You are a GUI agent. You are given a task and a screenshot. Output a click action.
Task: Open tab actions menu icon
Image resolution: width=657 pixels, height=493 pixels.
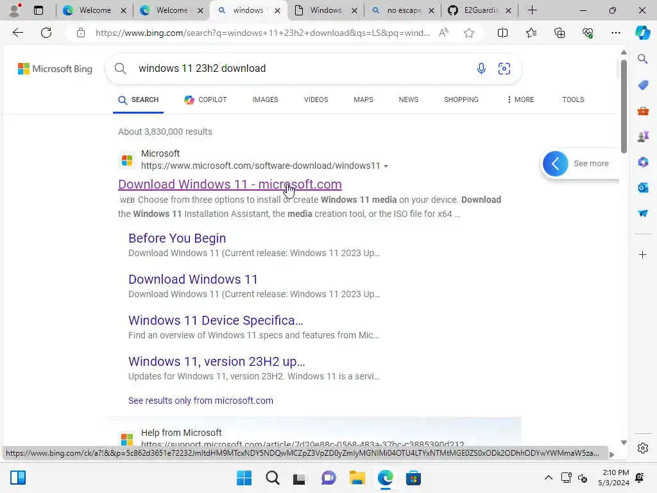click(x=38, y=10)
